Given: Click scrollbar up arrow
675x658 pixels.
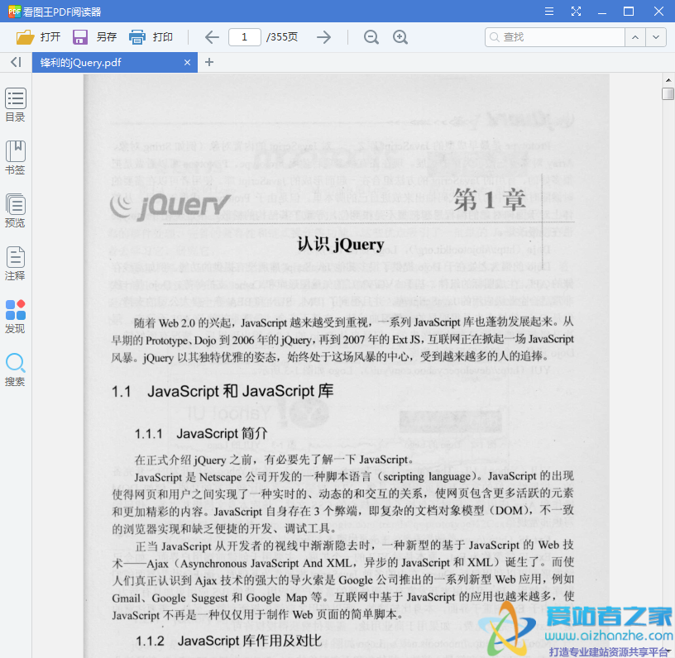Looking at the screenshot, I should tap(668, 80).
